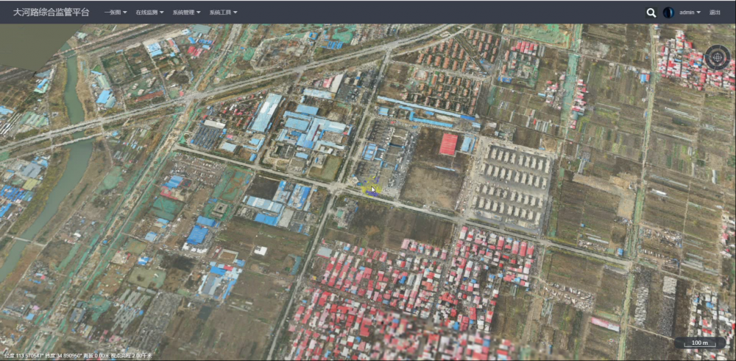This screenshot has width=736, height=361.
Task: Expand the 系统管理 dropdown
Action: pos(186,13)
